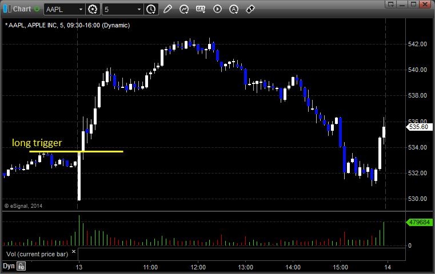Open the studies line-chart icon menu
The width and height of the screenshot is (435, 274).
click(x=184, y=9)
